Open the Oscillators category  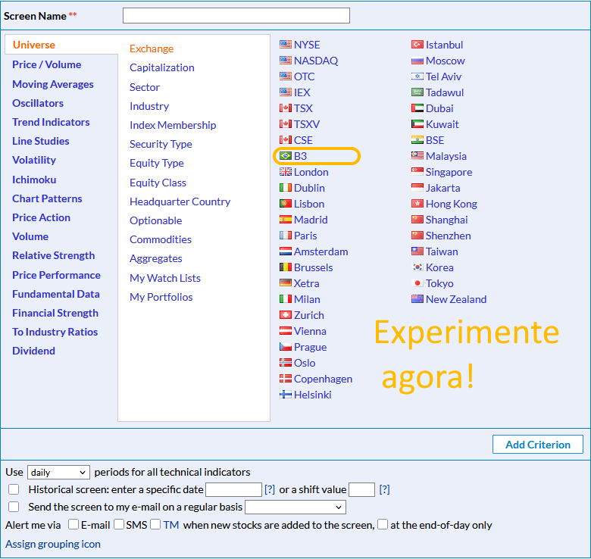pos(38,103)
